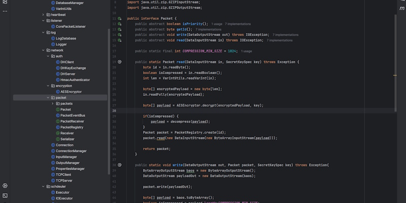Select the LogDatabase class
Viewport: 406px width, 203px height.
[x=66, y=39]
